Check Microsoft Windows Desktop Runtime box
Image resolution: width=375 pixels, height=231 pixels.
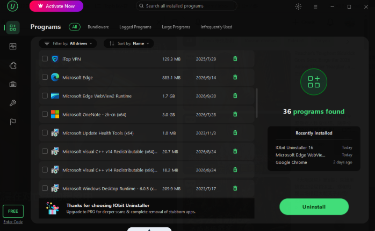pos(45,188)
